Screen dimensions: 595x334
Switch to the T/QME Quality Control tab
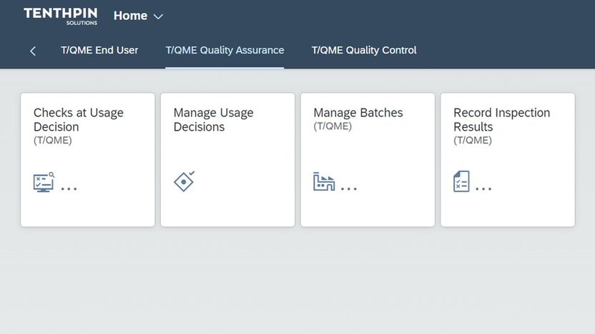coord(364,51)
